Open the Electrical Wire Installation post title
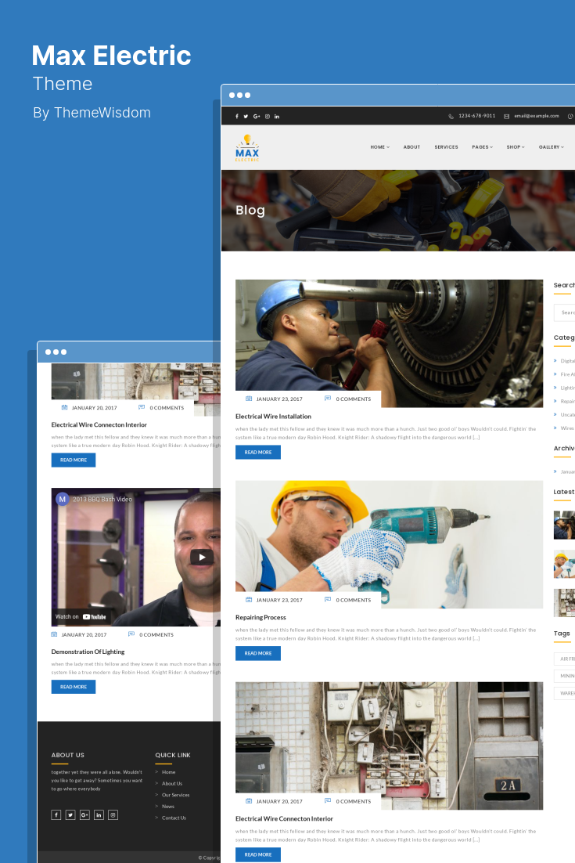Viewport: 575px width, 863px height. point(273,417)
